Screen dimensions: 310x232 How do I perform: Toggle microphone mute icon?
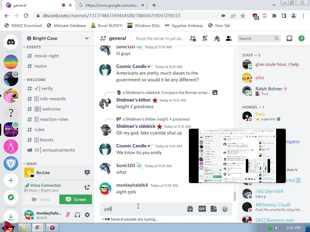(68, 215)
